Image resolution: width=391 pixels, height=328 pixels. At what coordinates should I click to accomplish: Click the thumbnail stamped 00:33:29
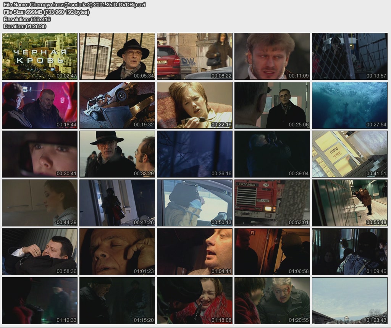[117, 154]
